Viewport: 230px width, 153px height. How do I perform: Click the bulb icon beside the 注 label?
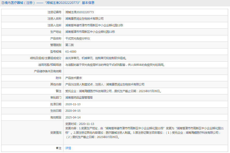click(57, 148)
